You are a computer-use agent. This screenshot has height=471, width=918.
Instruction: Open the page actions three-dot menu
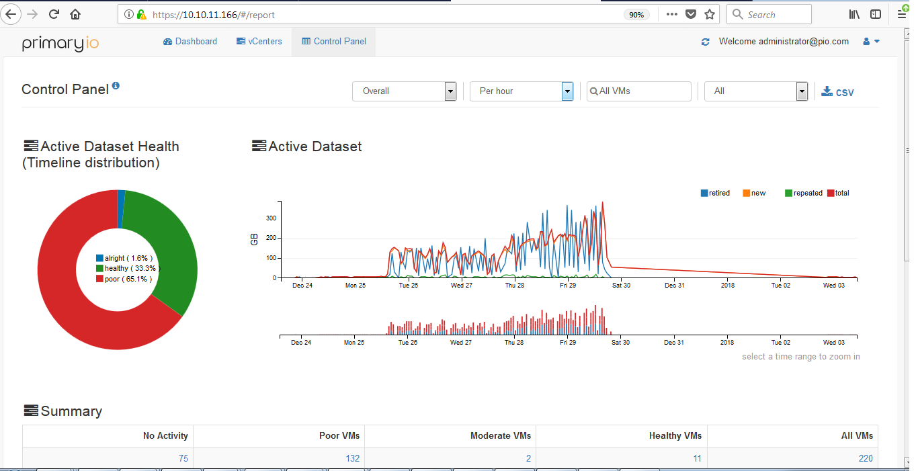(x=672, y=14)
